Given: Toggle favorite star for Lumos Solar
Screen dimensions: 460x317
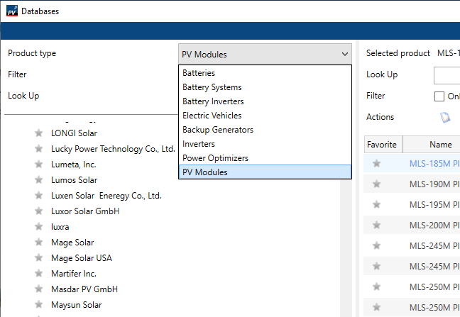Looking at the screenshot, I should coord(39,180).
